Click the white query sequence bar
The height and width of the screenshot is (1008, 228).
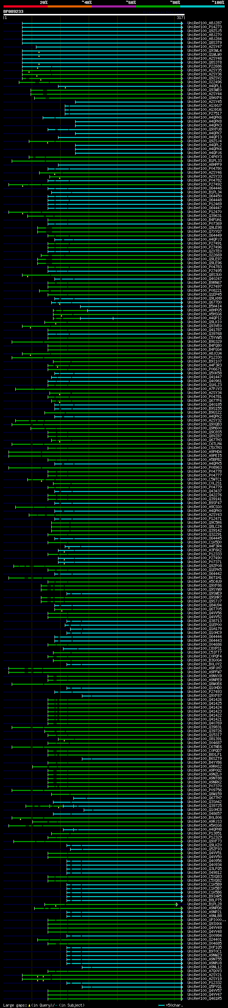point(94,15)
